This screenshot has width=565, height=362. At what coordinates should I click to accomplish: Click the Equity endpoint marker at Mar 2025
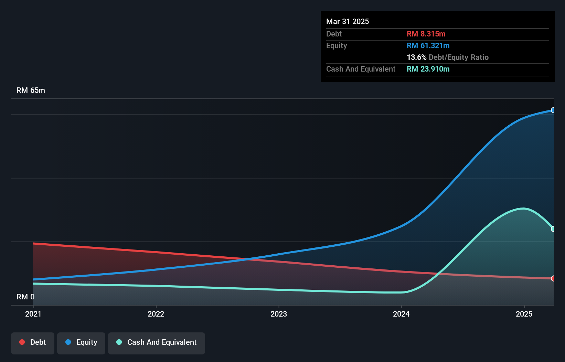pyautogui.click(x=553, y=110)
